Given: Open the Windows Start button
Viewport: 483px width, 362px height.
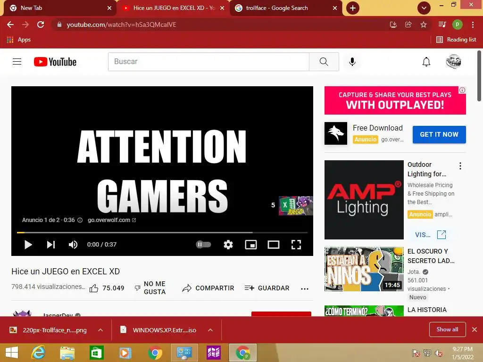Looking at the screenshot, I should click(12, 353).
